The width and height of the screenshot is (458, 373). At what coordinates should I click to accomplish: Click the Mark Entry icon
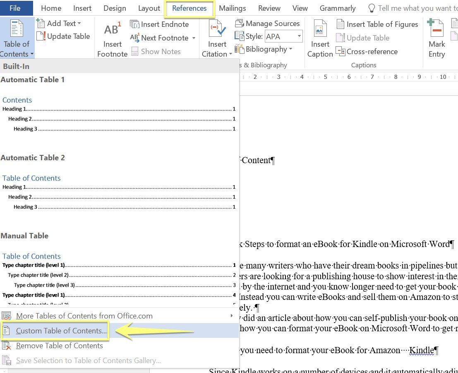[436, 29]
